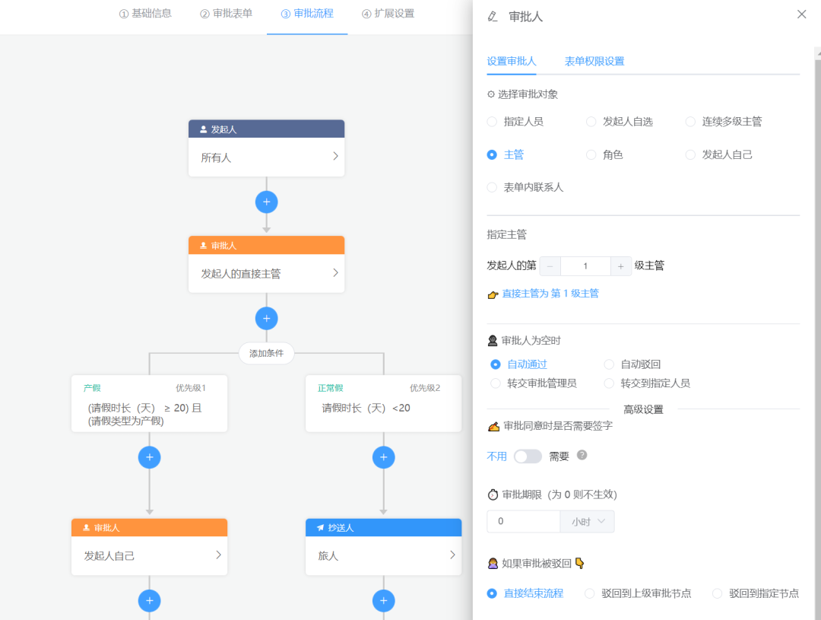Click the edit pencil icon beside 审批人 title
Screen dimensions: 821x620
click(493, 16)
